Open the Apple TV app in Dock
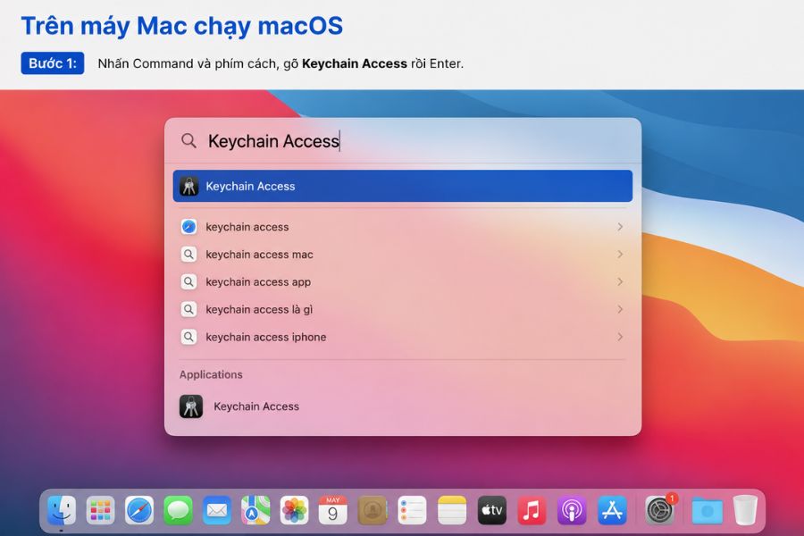The width and height of the screenshot is (804, 536). [x=491, y=510]
